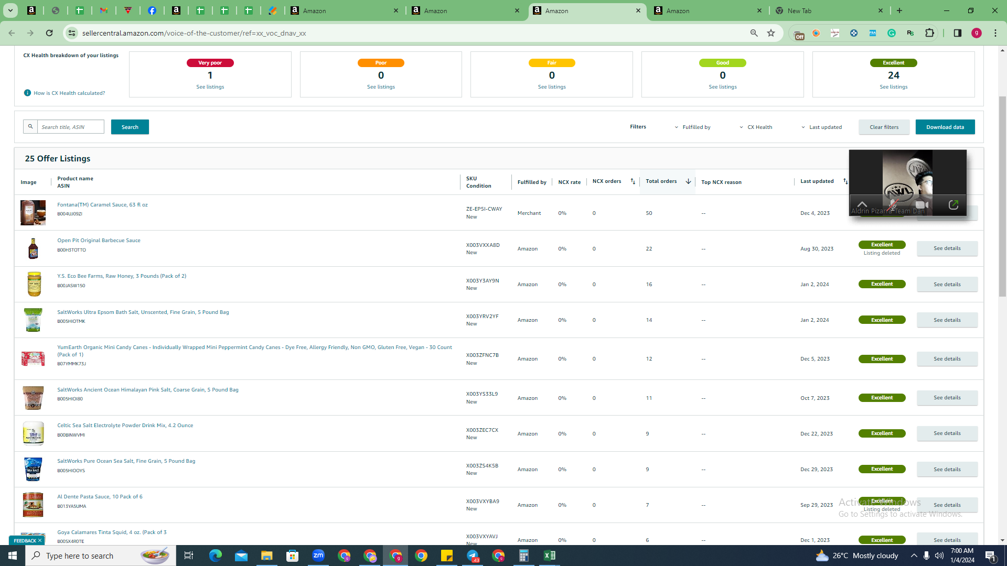
Task: Open the Facebook pinned tab
Action: (152, 10)
